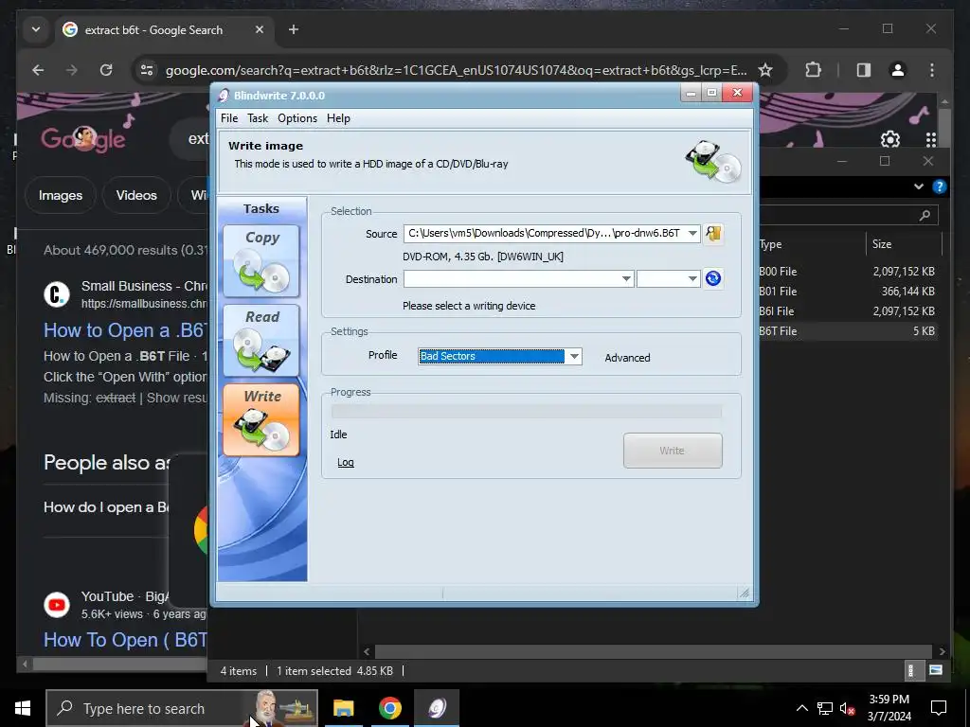Click File Explorer horizontal scrollbar
This screenshot has width=970, height=727.
654,651
